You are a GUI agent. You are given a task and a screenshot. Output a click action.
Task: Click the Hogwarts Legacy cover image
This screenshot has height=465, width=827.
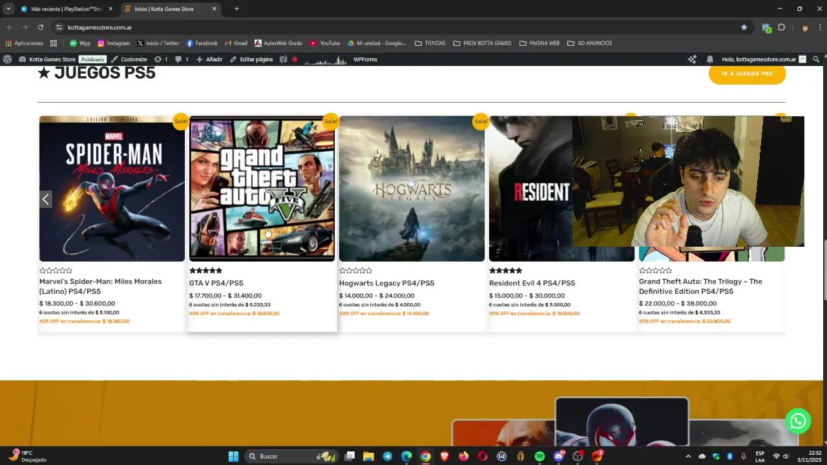[x=412, y=189]
